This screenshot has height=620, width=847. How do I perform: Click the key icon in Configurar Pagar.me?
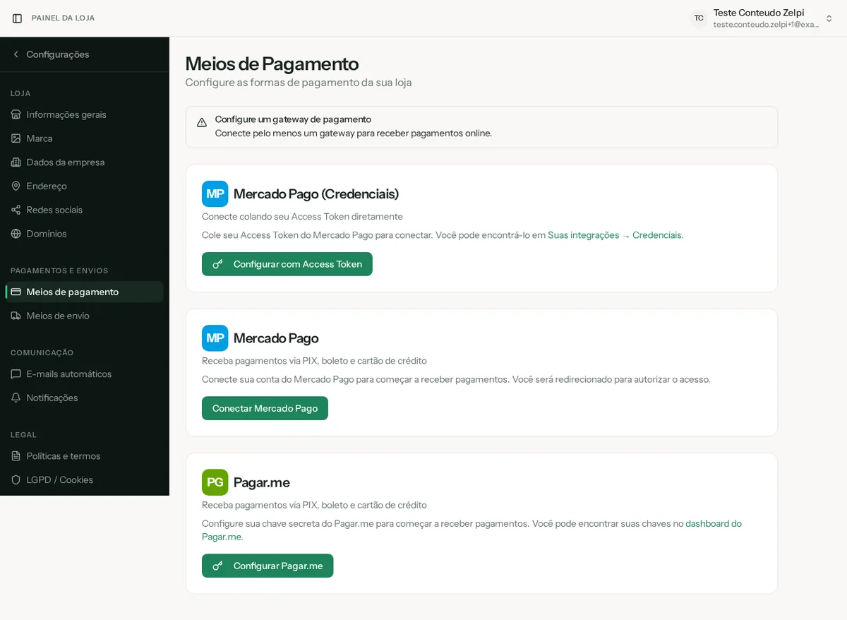218,566
